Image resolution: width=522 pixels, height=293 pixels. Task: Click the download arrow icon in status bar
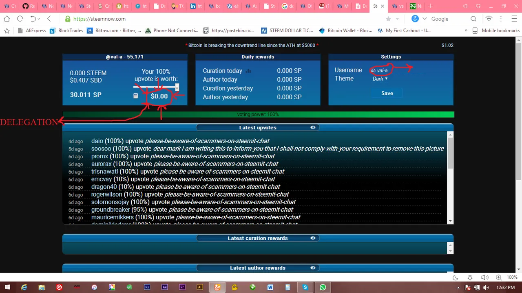[470, 277]
